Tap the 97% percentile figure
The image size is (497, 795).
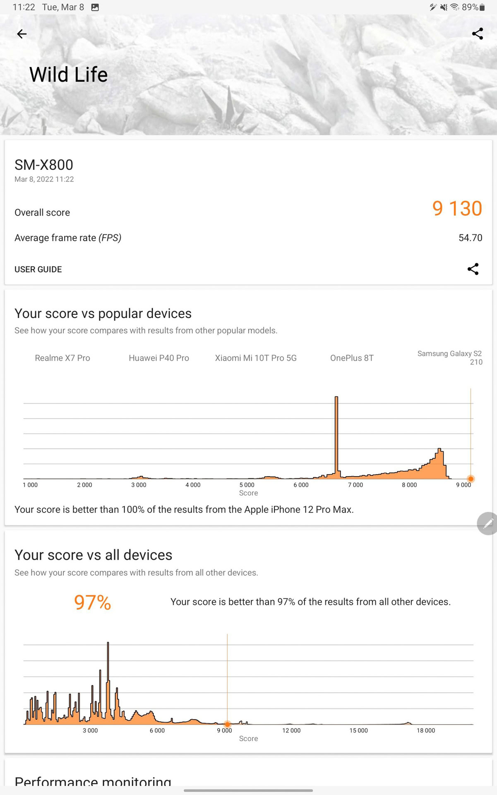pyautogui.click(x=92, y=602)
